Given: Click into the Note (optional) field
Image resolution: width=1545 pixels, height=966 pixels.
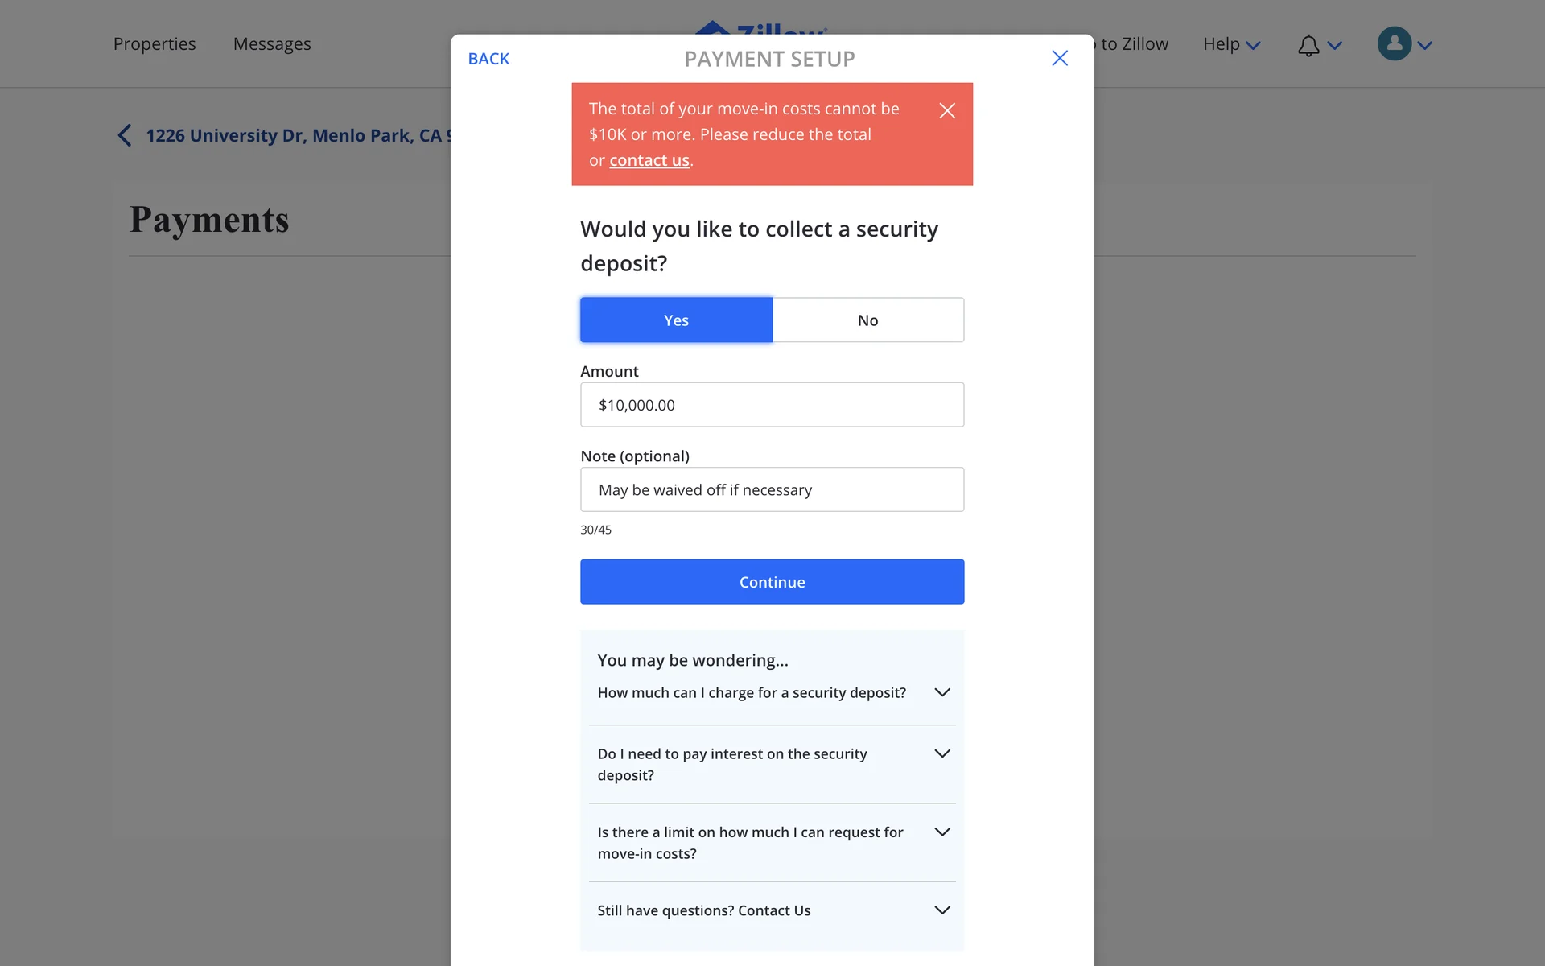Looking at the screenshot, I should (x=772, y=489).
